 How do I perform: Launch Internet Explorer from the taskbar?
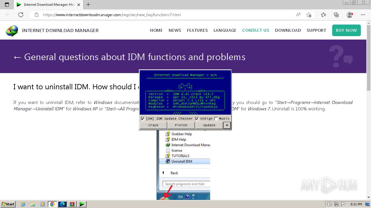coord(23,204)
